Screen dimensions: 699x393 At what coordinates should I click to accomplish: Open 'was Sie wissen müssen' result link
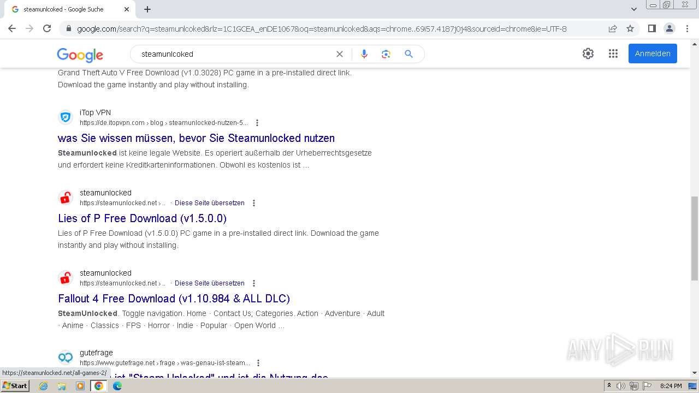coord(196,138)
